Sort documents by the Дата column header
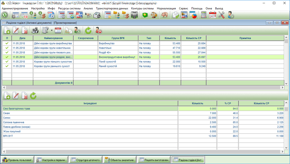 22,38
